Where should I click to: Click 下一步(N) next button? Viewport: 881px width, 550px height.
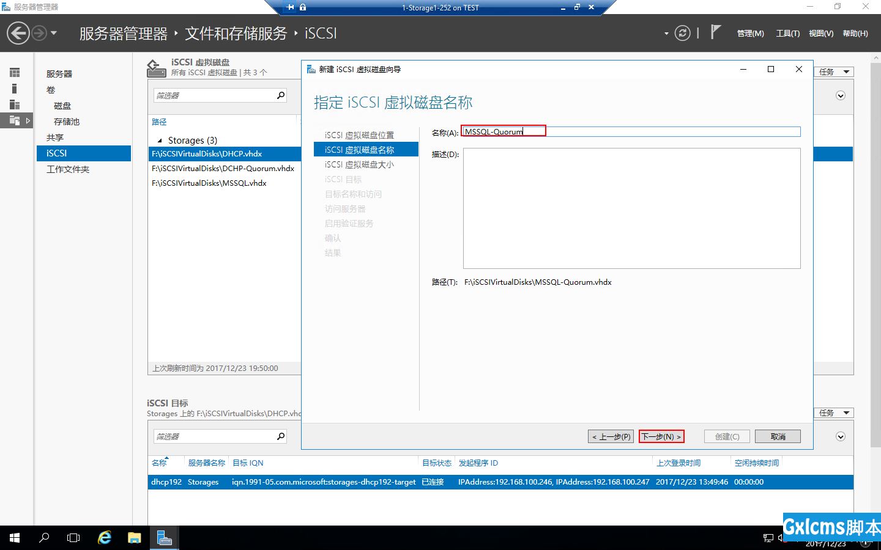[661, 436]
